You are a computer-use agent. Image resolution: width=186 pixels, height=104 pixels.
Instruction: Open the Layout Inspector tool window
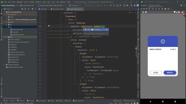[x=130, y=101]
